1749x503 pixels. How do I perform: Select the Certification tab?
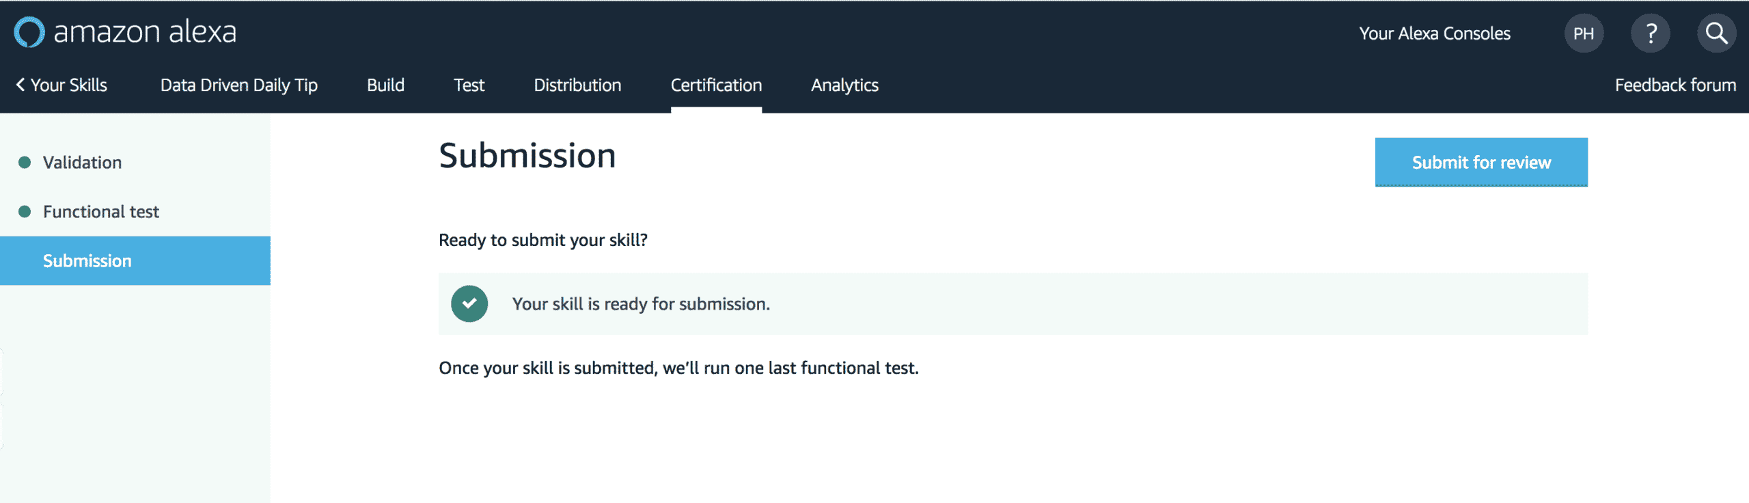click(716, 85)
